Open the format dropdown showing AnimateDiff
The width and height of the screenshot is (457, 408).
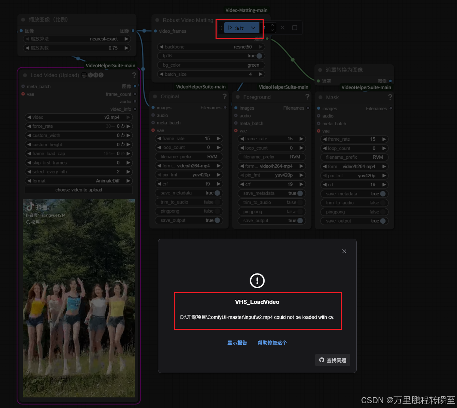[x=79, y=181]
